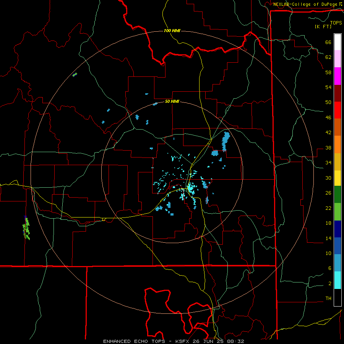Viewport: 344px width, 344px height.
Task: Click the legend value "10"
Action: pyautogui.click(x=328, y=253)
